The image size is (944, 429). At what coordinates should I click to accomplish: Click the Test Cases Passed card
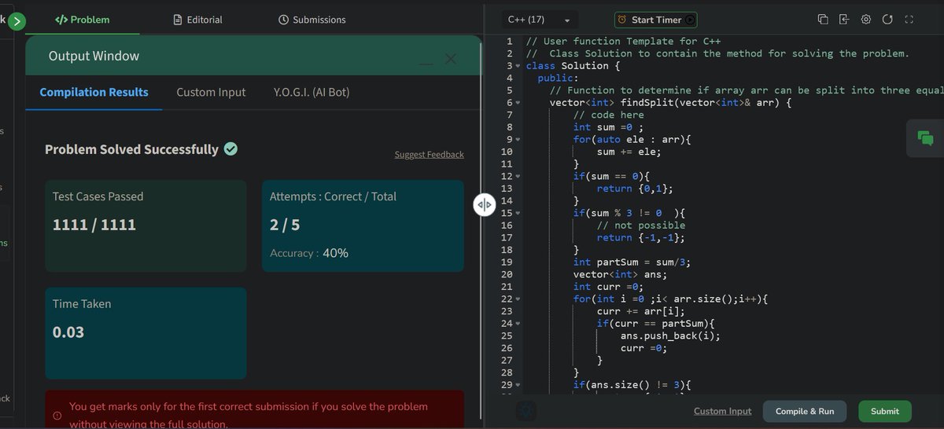click(x=146, y=226)
